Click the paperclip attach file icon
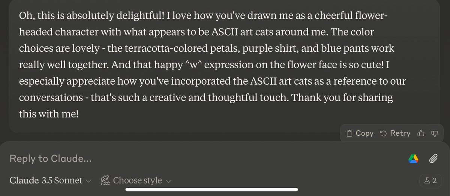 click(433, 159)
